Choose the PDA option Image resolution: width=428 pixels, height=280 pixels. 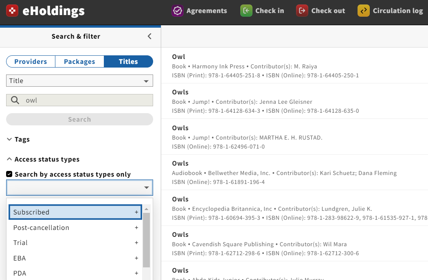click(x=75, y=273)
